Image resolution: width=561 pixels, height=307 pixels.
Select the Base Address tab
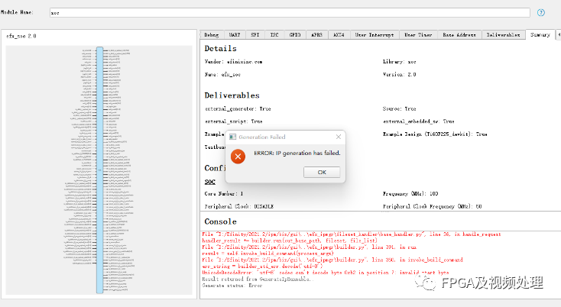[x=459, y=35]
